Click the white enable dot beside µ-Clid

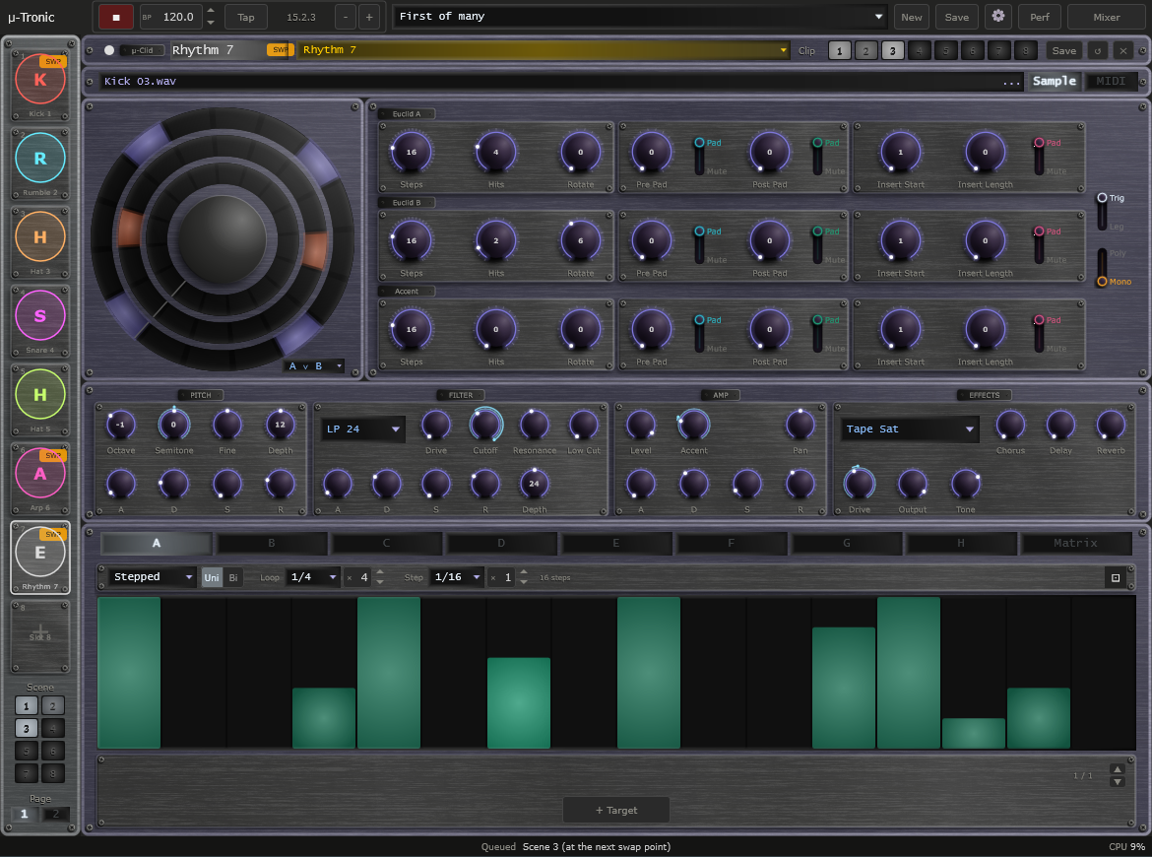click(x=108, y=50)
